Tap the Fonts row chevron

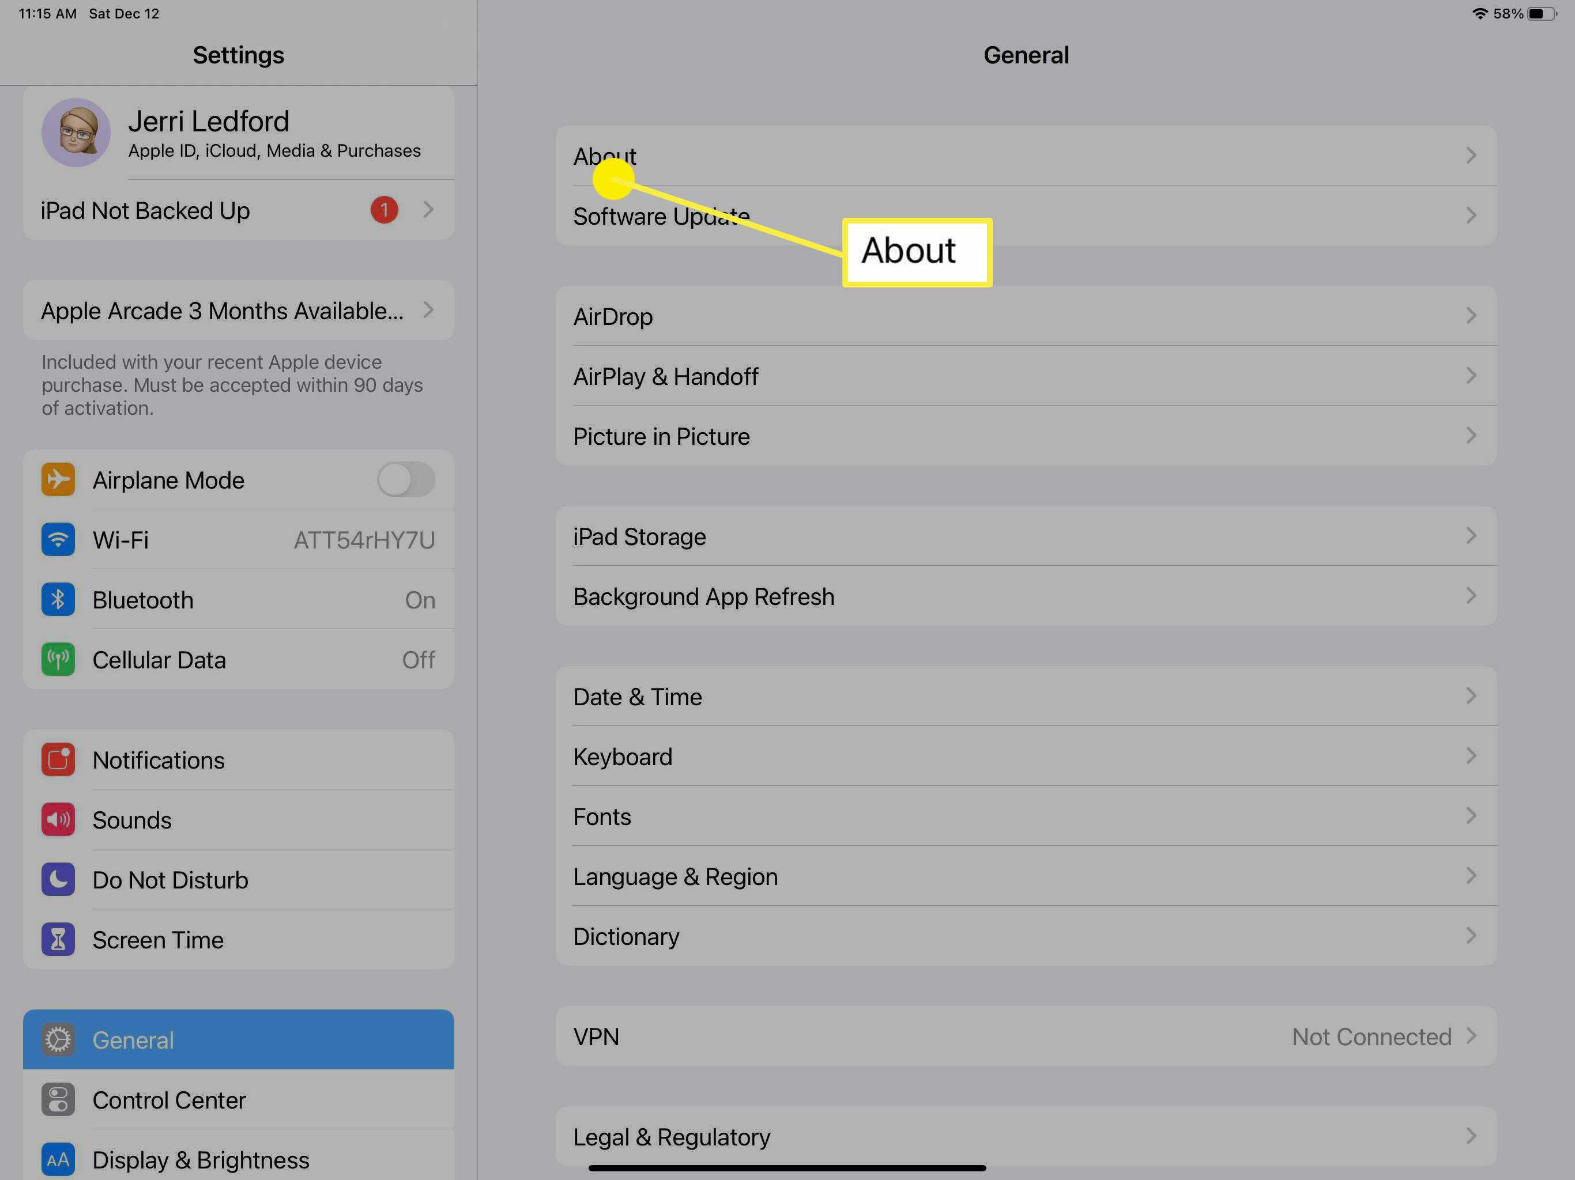pyautogui.click(x=1471, y=815)
